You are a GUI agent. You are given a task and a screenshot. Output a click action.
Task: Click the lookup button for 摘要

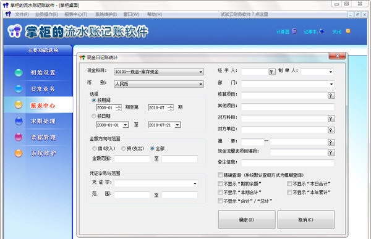click(x=331, y=142)
